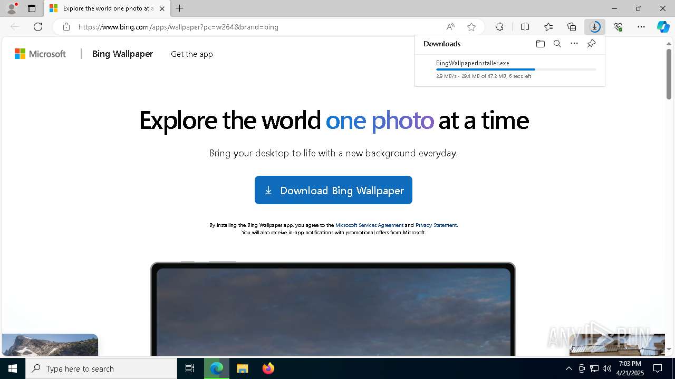Screen dimensions: 675x379
Task: Open Edge Settings and more menu
Action: (x=641, y=27)
